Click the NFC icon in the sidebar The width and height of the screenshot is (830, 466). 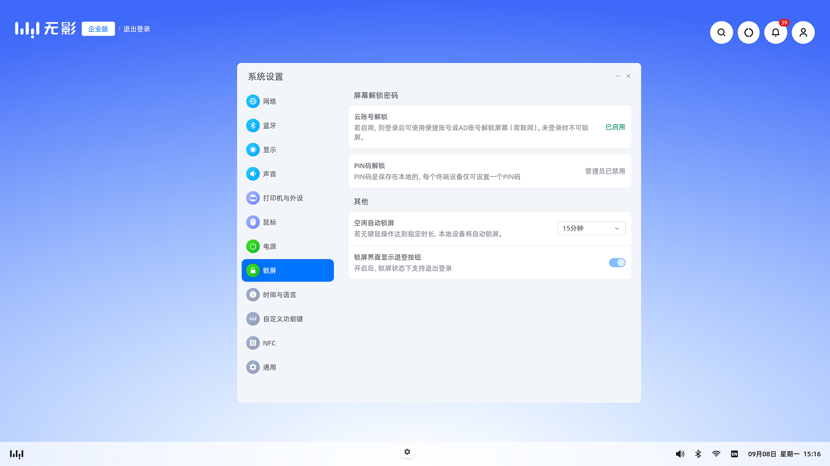coord(253,343)
